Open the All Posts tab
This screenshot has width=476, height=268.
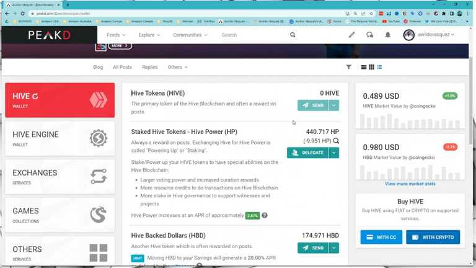coord(122,67)
